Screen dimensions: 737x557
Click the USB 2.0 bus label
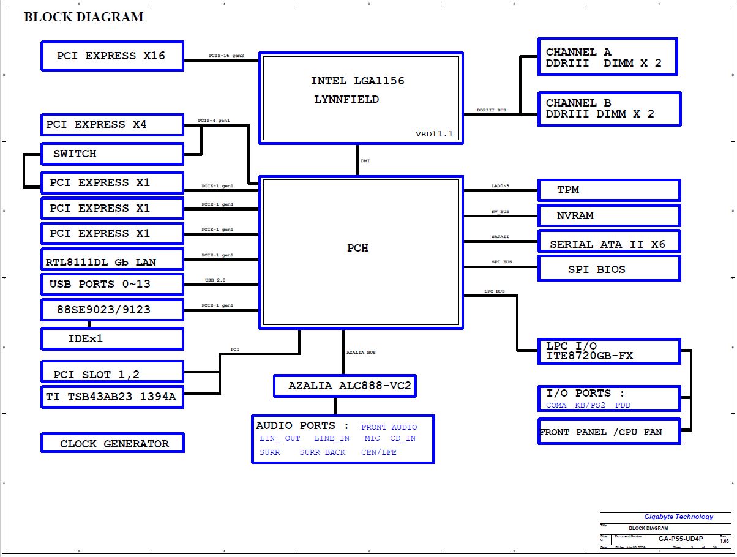coord(215,280)
